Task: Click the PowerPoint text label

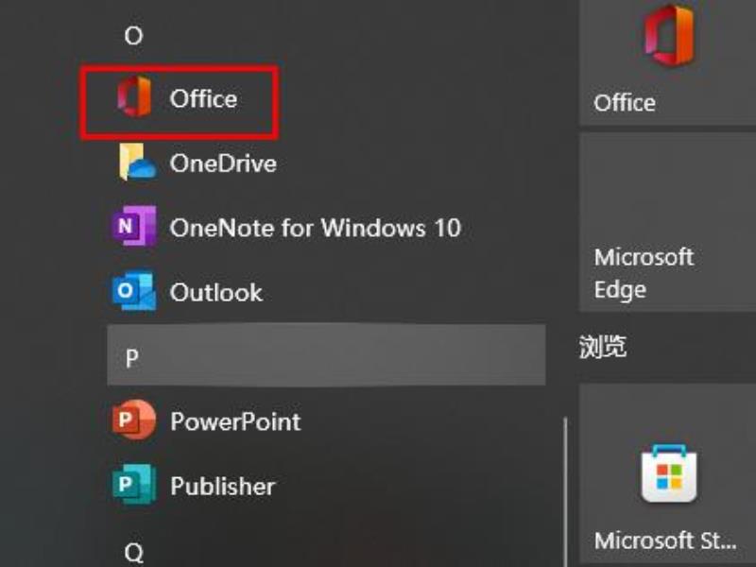Action: pos(235,421)
